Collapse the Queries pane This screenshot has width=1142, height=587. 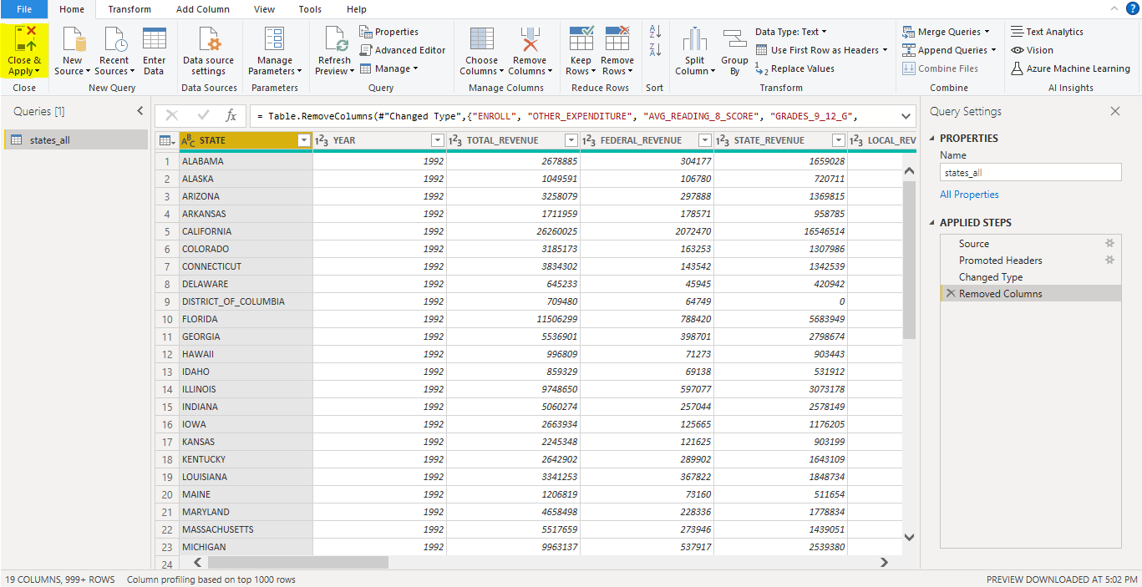(140, 110)
